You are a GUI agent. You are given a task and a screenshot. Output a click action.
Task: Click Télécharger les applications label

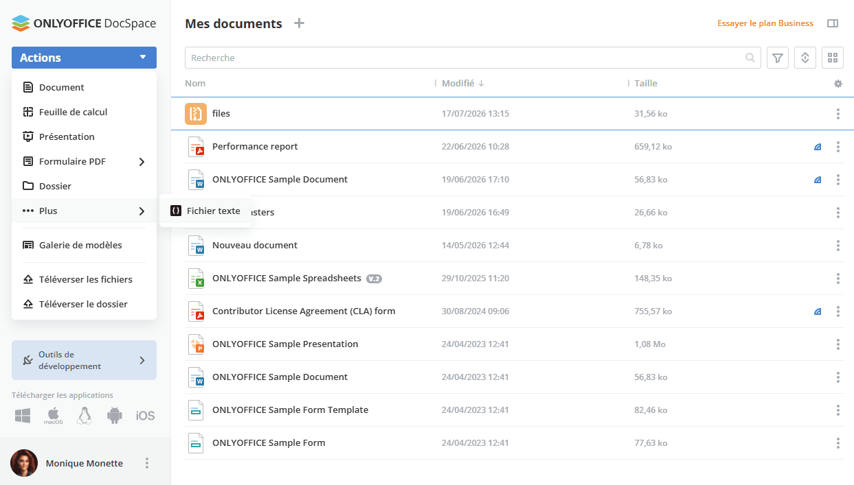(x=63, y=395)
